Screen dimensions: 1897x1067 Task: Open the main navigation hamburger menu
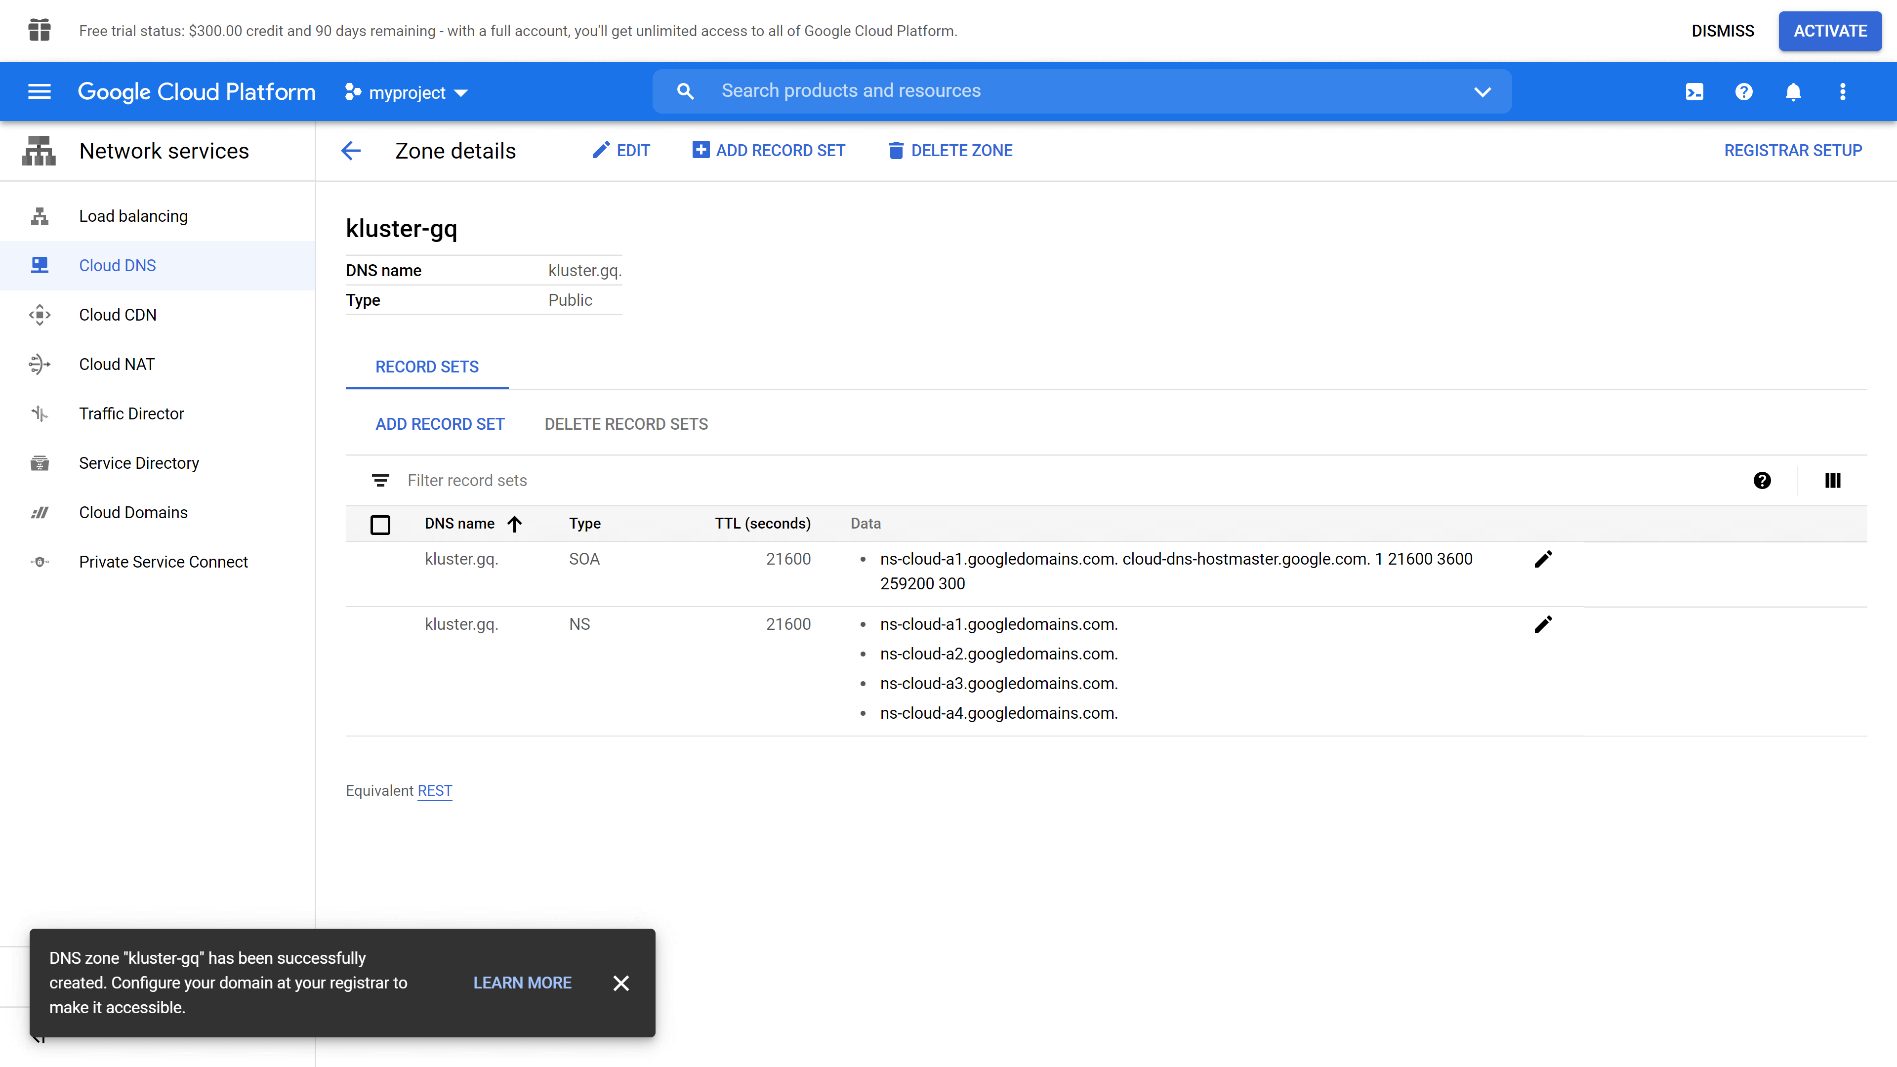click(39, 91)
